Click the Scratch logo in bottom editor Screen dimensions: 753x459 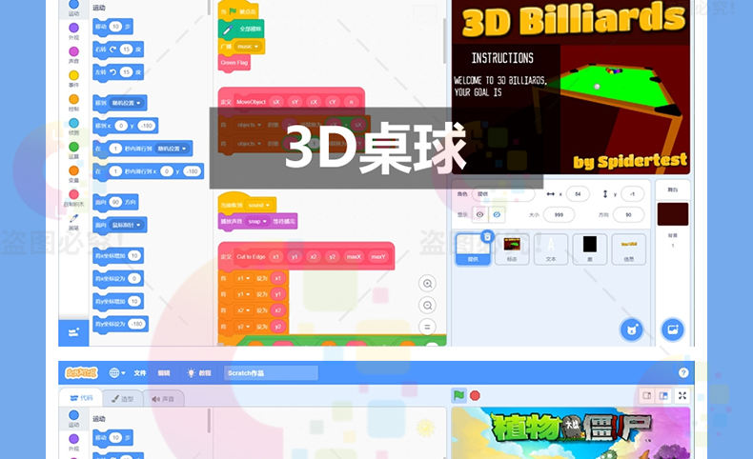pos(81,372)
